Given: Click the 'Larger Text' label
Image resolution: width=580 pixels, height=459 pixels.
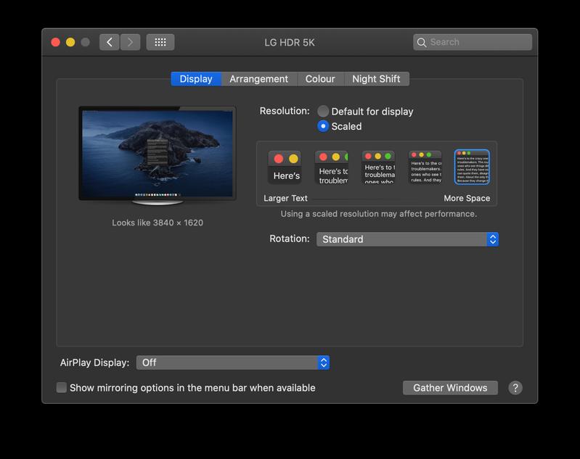Looking at the screenshot, I should pos(285,198).
